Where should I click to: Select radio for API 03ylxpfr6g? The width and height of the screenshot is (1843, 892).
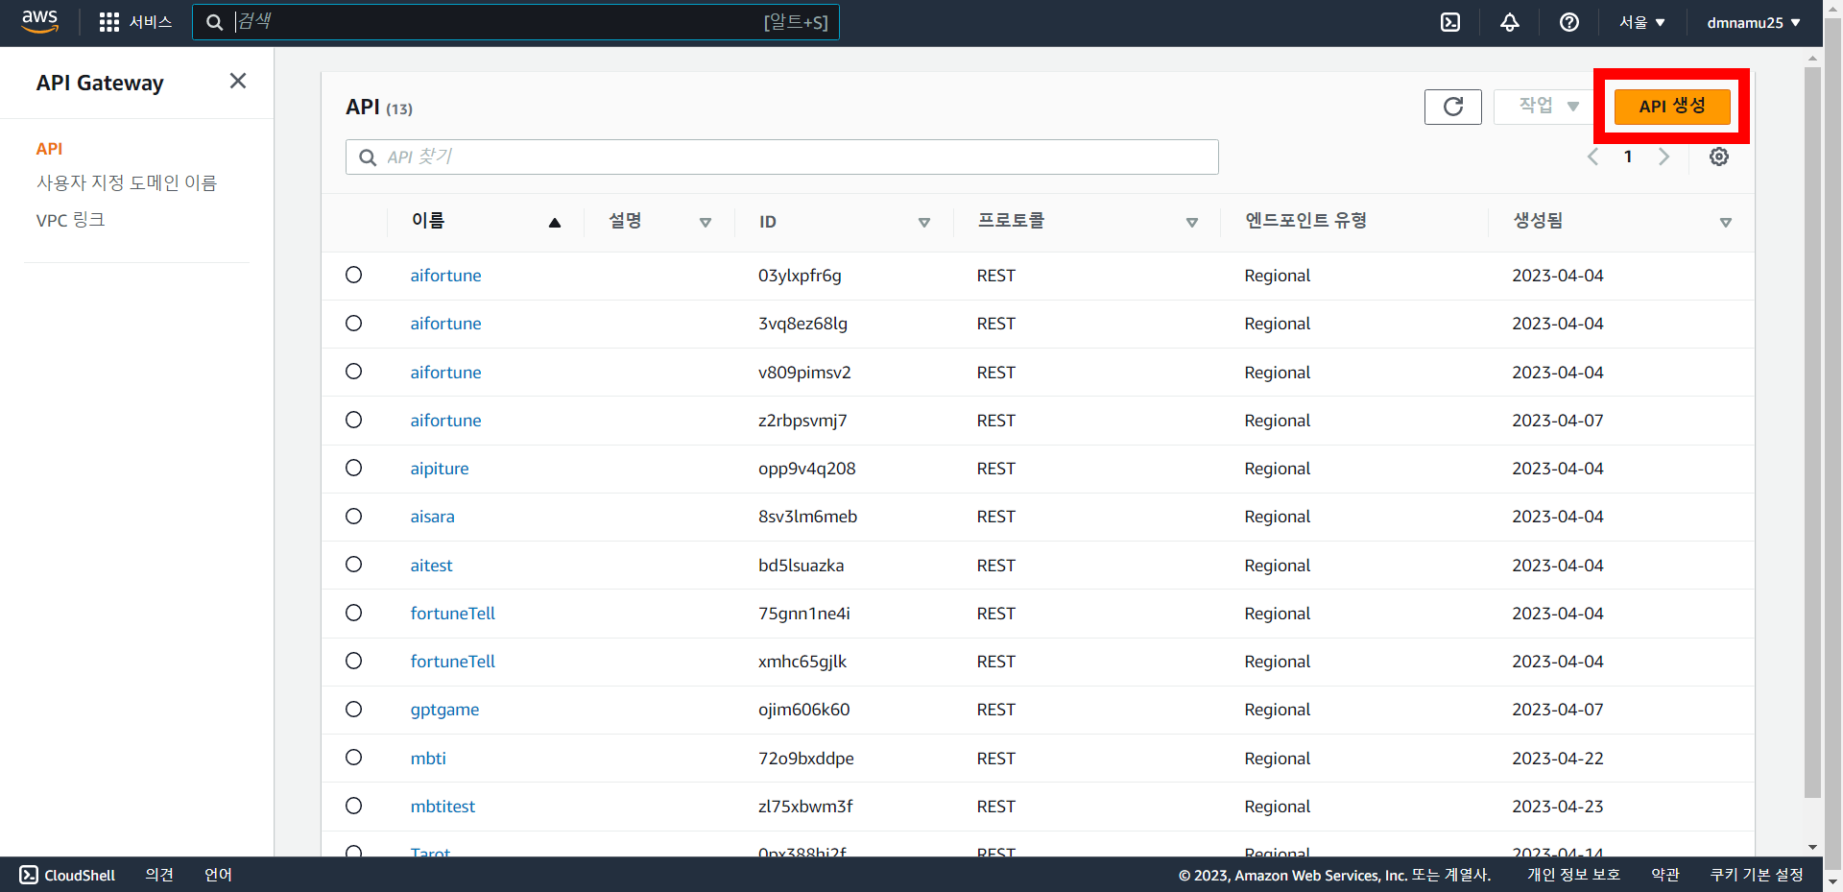point(354,276)
